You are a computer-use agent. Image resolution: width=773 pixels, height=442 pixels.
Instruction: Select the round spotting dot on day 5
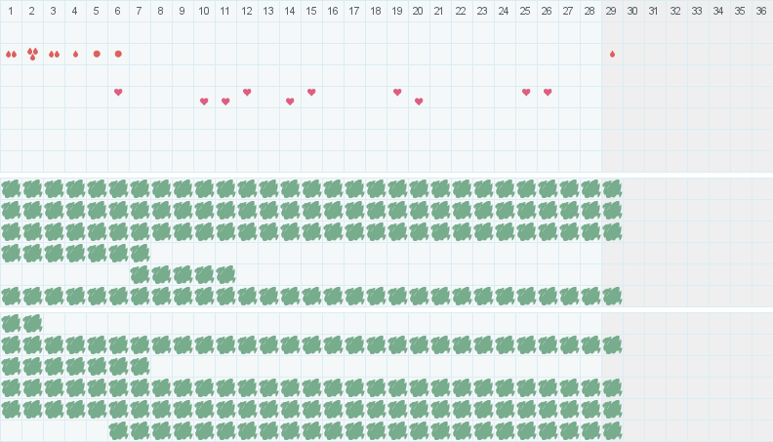click(97, 54)
